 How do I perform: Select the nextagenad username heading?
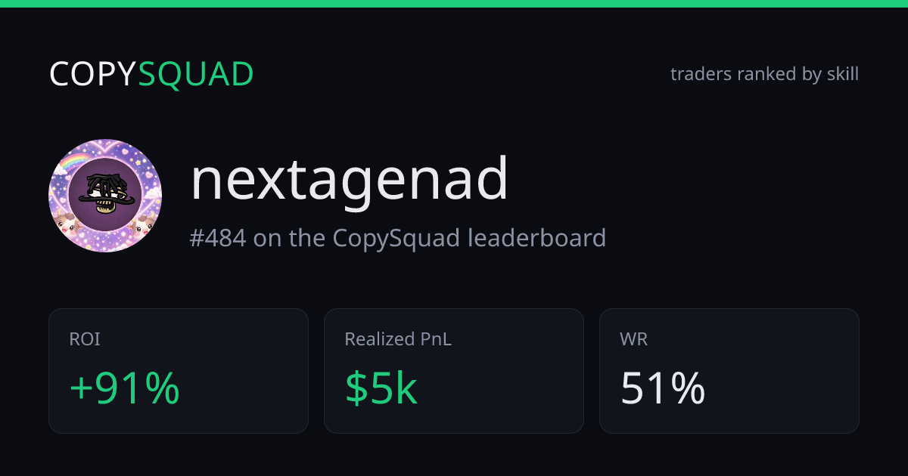(x=349, y=181)
